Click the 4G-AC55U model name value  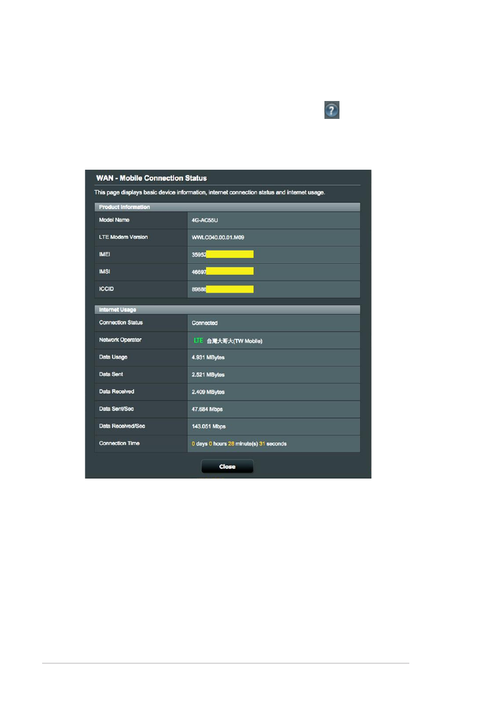click(x=205, y=221)
